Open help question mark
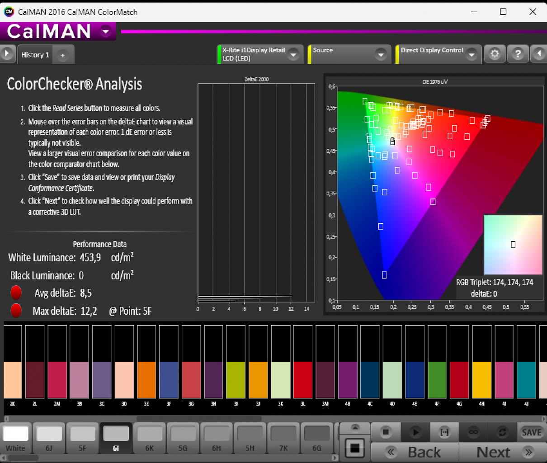547x463 pixels. pos(518,54)
